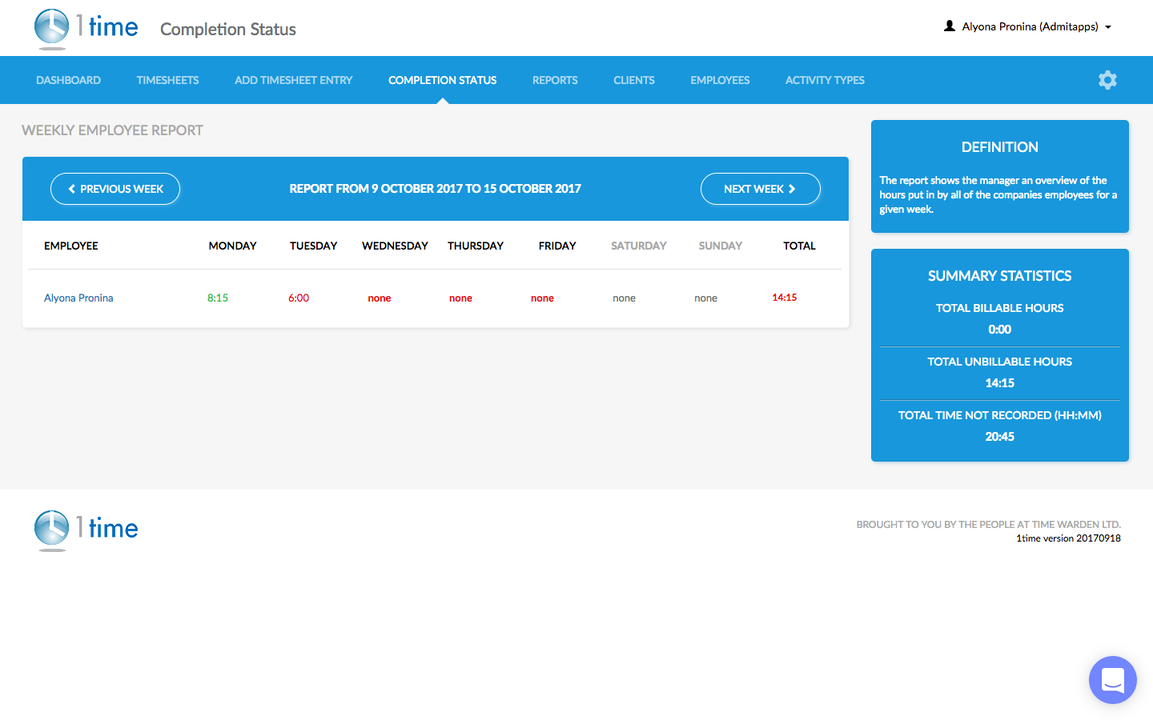Go to the Activity Types tab
The height and width of the screenshot is (720, 1153).
click(x=825, y=80)
